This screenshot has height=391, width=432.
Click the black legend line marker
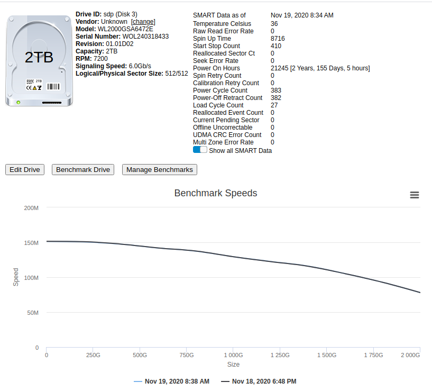(x=225, y=381)
